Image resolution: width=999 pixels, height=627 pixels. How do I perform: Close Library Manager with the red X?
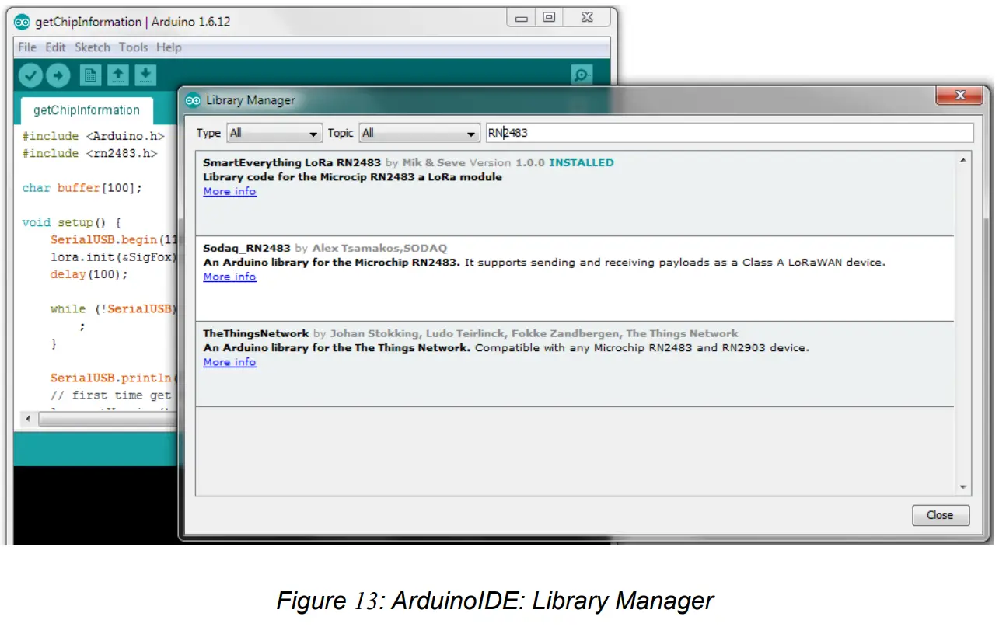click(960, 96)
